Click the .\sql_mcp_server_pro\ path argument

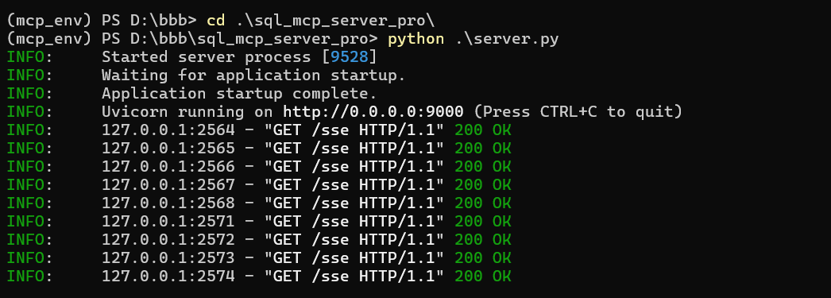(x=335, y=21)
